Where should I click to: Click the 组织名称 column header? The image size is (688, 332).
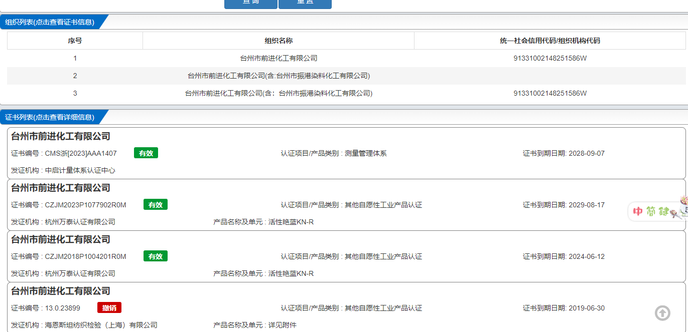point(279,41)
